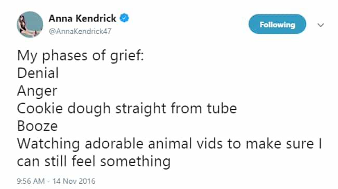This screenshot has height=189, width=338.
Task: Click the blue verified badge icon
Action: (x=124, y=18)
